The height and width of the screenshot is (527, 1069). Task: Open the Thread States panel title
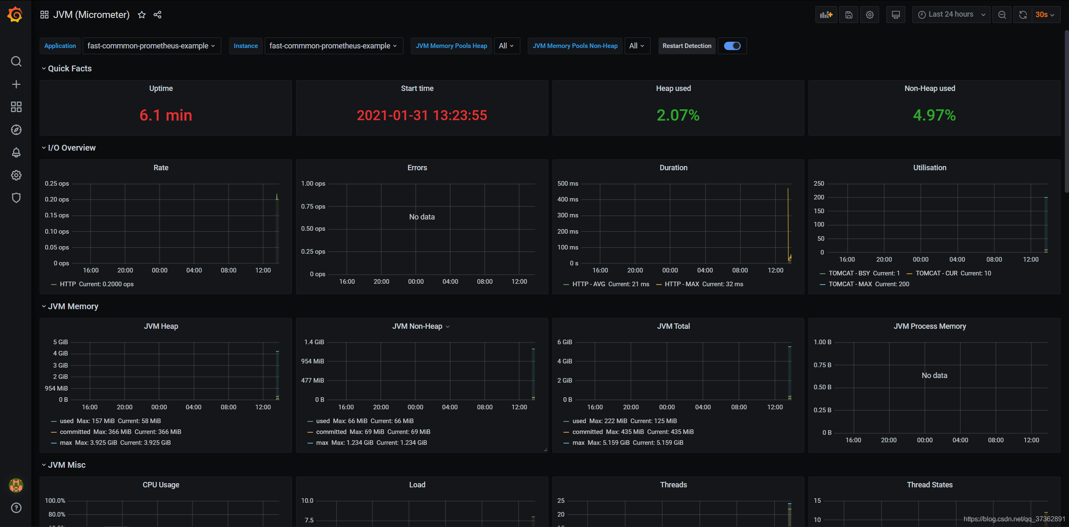pyautogui.click(x=930, y=485)
